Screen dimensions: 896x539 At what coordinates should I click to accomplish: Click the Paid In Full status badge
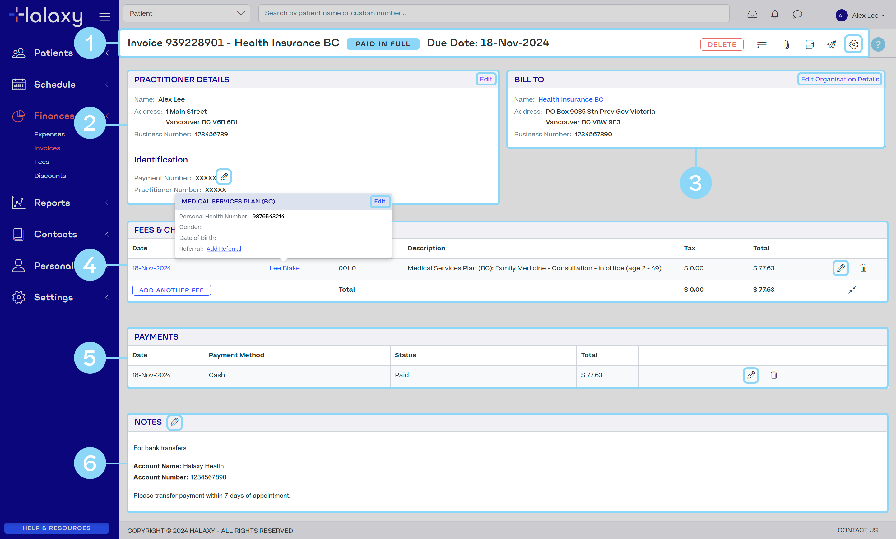(x=383, y=44)
